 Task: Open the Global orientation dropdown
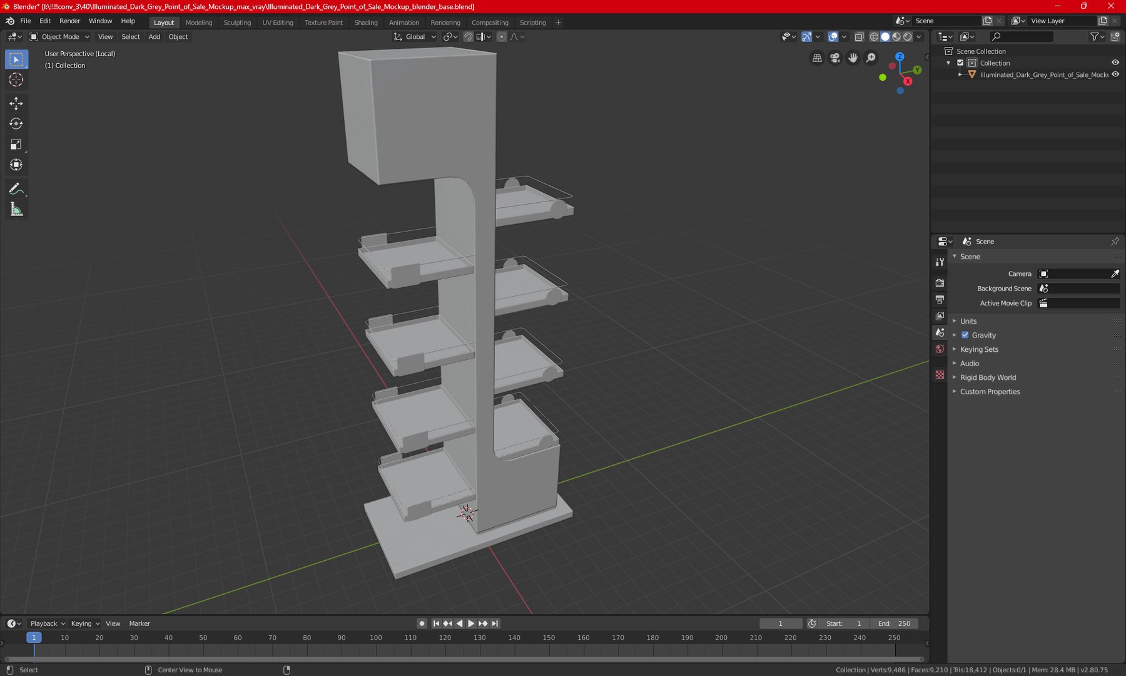pos(414,37)
